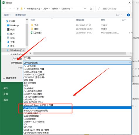Refresh the Desktop folder listing
139x135 pixels.
click(x=91, y=9)
